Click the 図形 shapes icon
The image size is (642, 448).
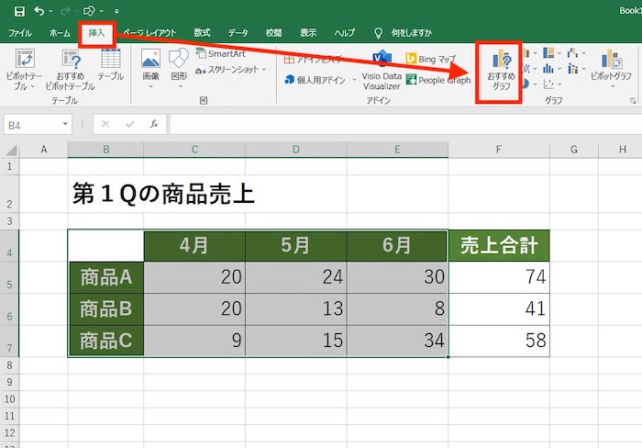point(179,59)
